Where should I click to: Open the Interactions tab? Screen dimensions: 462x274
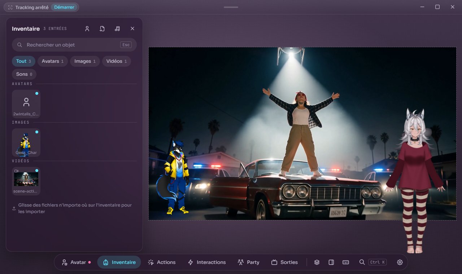(x=207, y=262)
